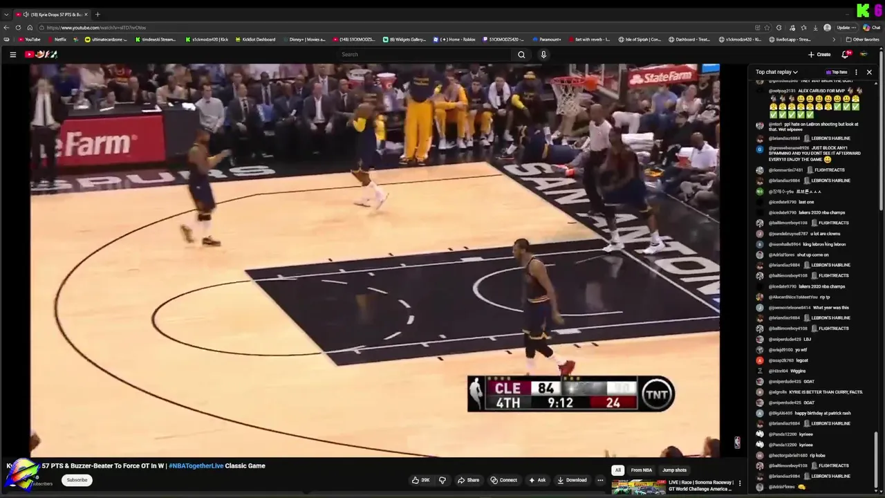The width and height of the screenshot is (885, 498).
Task: Open the split screen browser icon
Action: click(x=758, y=28)
